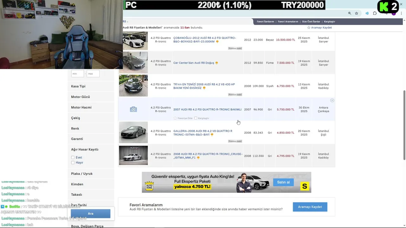The width and height of the screenshot is (406, 228).
Task: Click the max filter input field
Action: [x=93, y=73]
